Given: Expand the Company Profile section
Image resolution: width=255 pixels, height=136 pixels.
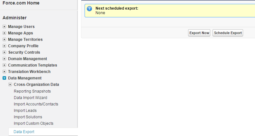Looking at the screenshot, I should click(5, 46).
